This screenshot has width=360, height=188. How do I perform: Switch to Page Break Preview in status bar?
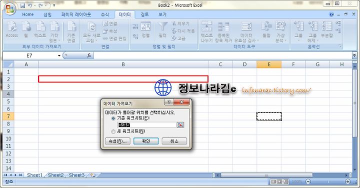[x=285, y=181]
